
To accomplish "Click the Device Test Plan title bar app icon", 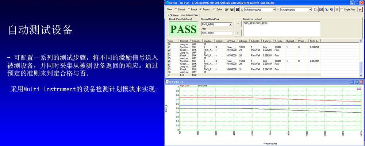I will 167,3.
